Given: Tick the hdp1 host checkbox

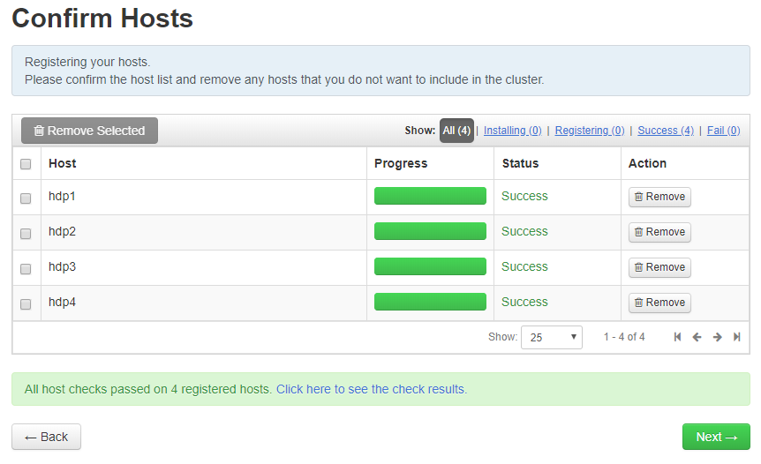Looking at the screenshot, I should (26, 198).
